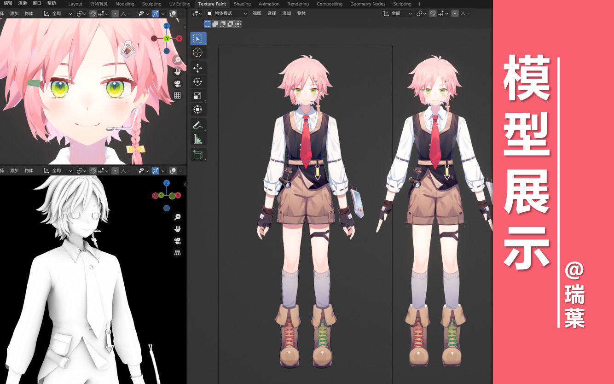This screenshot has width=614, height=384.
Task: Click pan hand icon in top-left face viewport
Action: 177,72
